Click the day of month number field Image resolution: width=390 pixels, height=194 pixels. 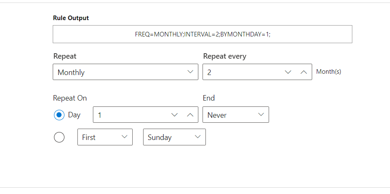130,115
